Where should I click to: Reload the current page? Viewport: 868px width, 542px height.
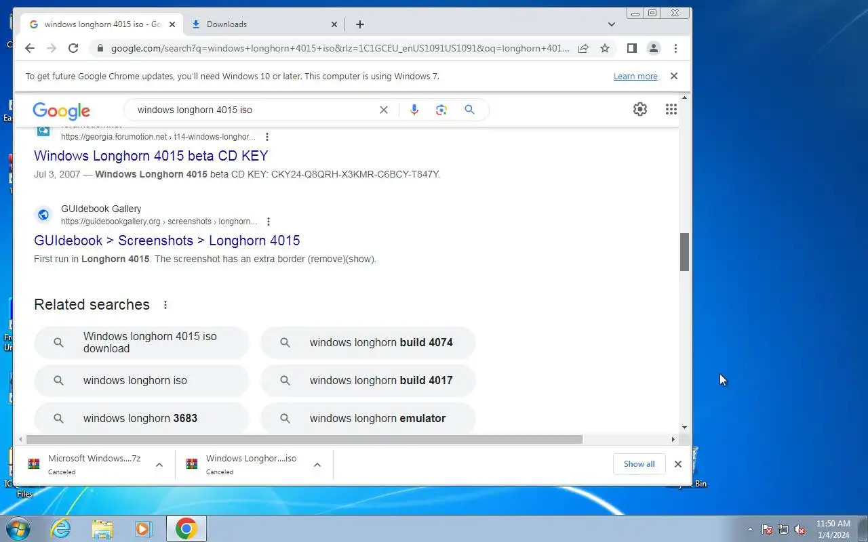click(73, 48)
